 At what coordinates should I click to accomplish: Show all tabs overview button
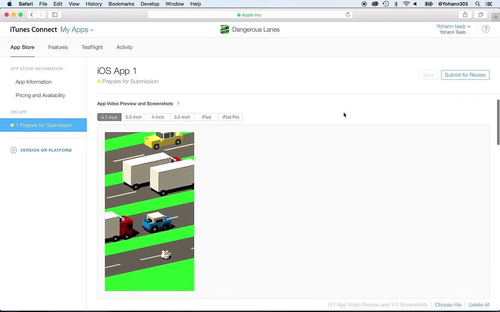[480, 15]
